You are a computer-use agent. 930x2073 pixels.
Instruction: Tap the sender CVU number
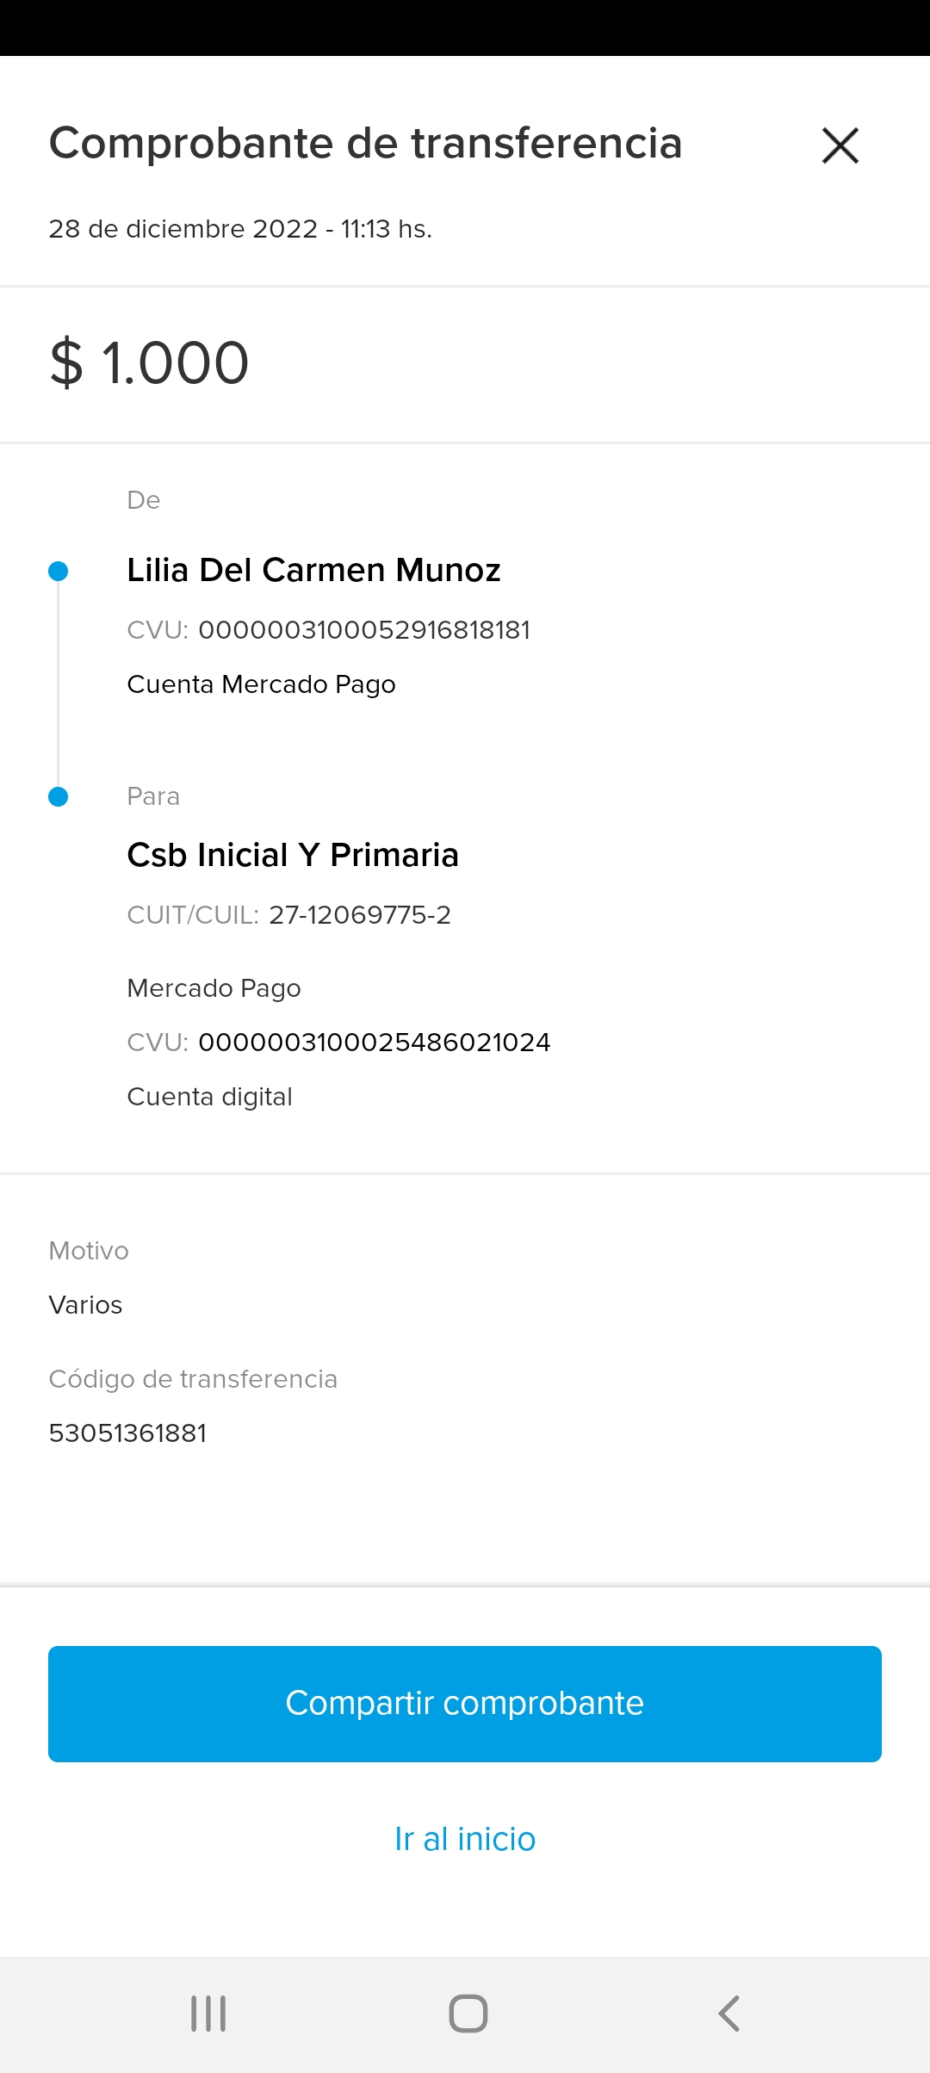363,630
